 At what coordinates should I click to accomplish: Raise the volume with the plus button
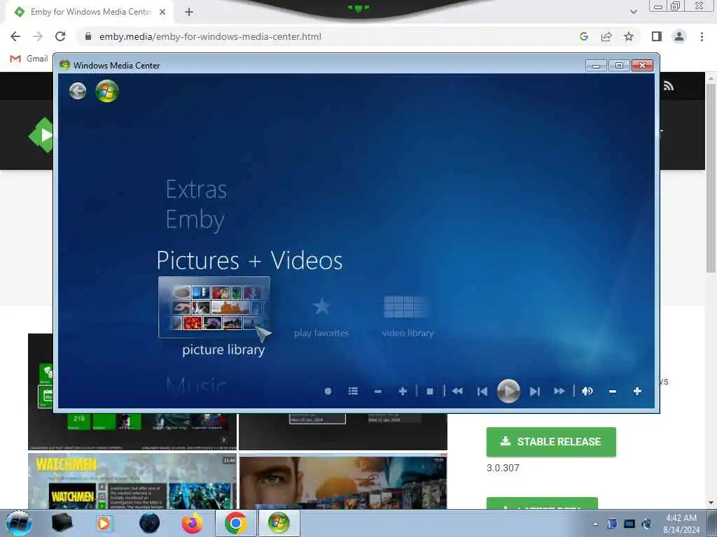(637, 392)
